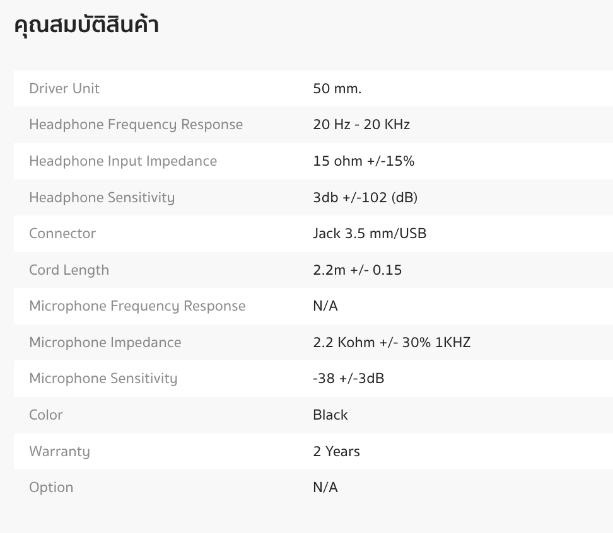Select the Cord Length label

[x=69, y=270]
